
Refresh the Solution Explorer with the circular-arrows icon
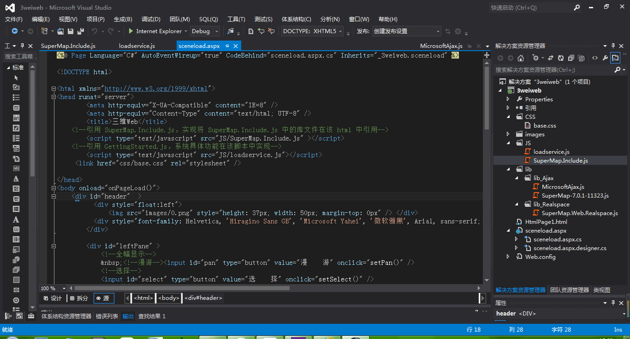[x=561, y=58]
